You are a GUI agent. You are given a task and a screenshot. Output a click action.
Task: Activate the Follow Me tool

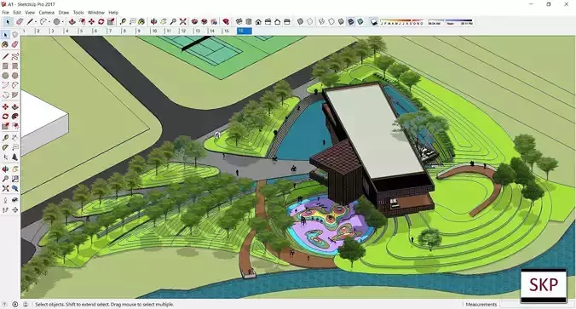point(14,117)
